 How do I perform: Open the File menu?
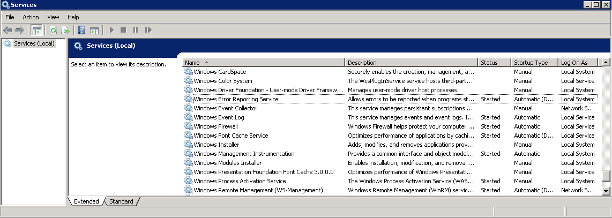click(x=10, y=17)
